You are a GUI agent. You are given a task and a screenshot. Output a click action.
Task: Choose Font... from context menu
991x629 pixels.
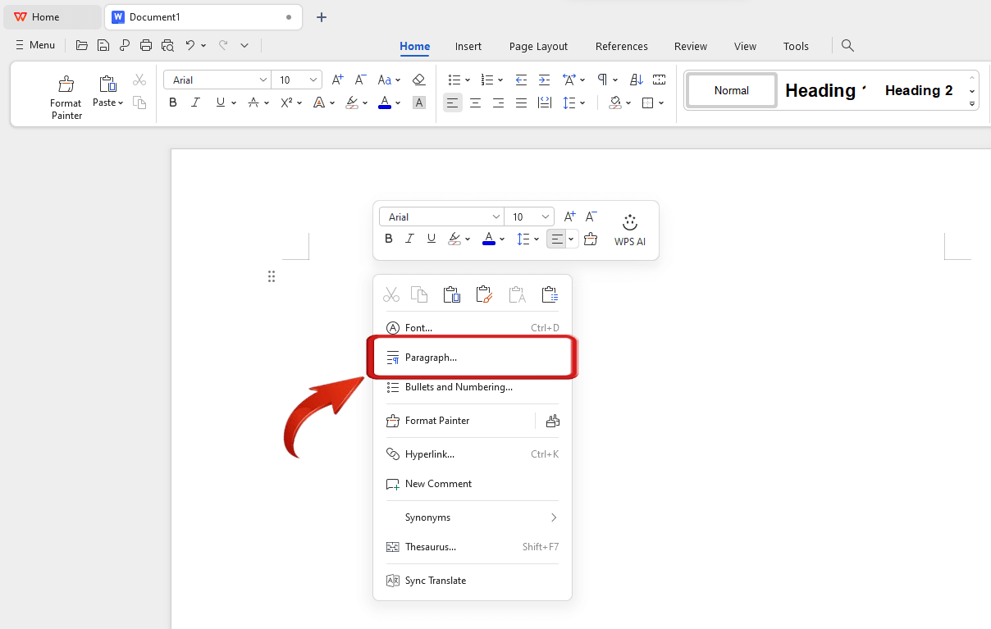click(473, 328)
